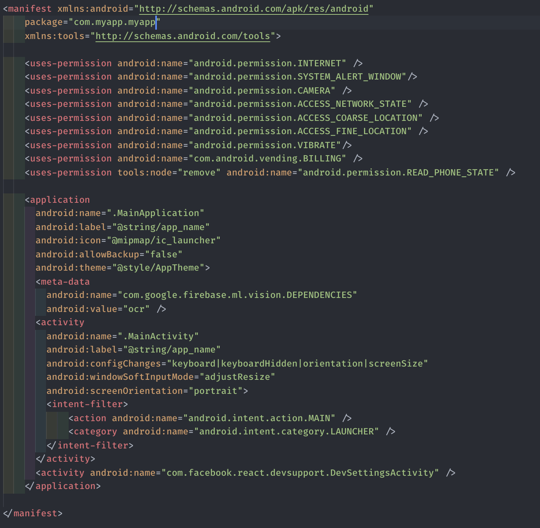Click the tools:node remove attribute
This screenshot has width=540, height=528.
click(x=169, y=172)
